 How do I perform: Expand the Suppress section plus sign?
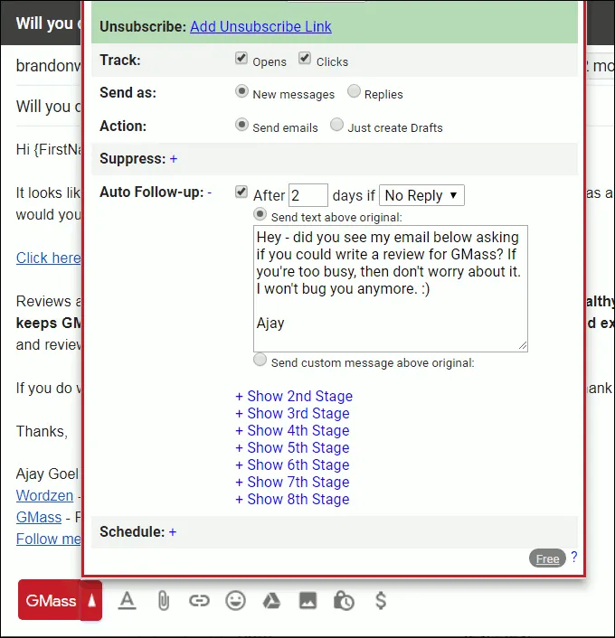[x=174, y=158]
